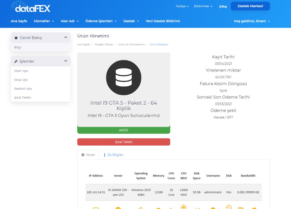Click the info icon on Ek Bilgiler
This screenshot has width=291, height=209.
tap(104, 155)
